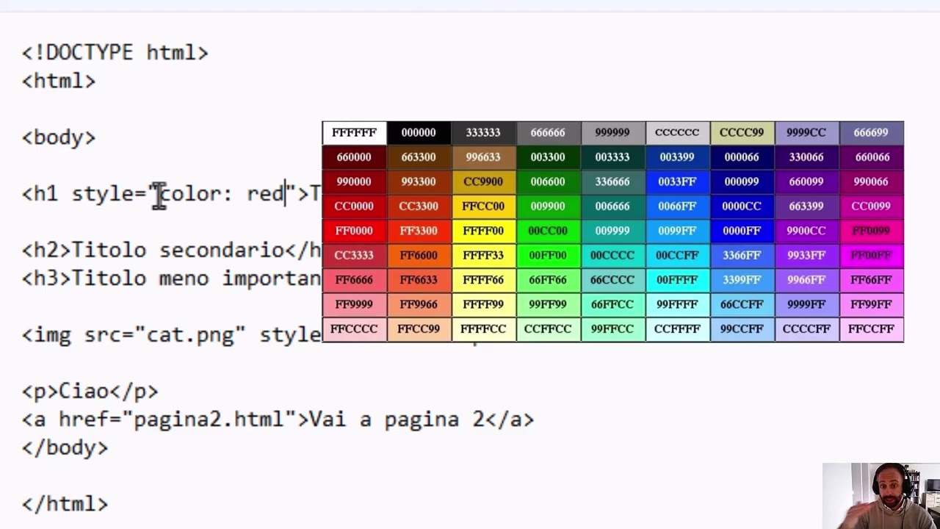Click the DOCTYPE html line

click(115, 53)
